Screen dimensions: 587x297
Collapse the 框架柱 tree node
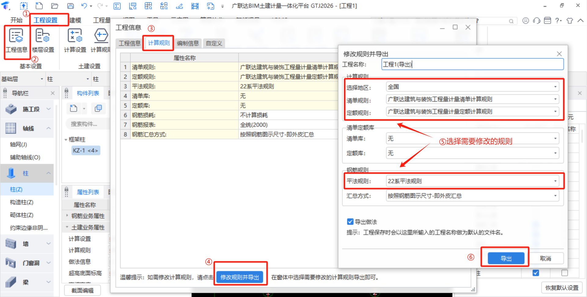click(66, 140)
